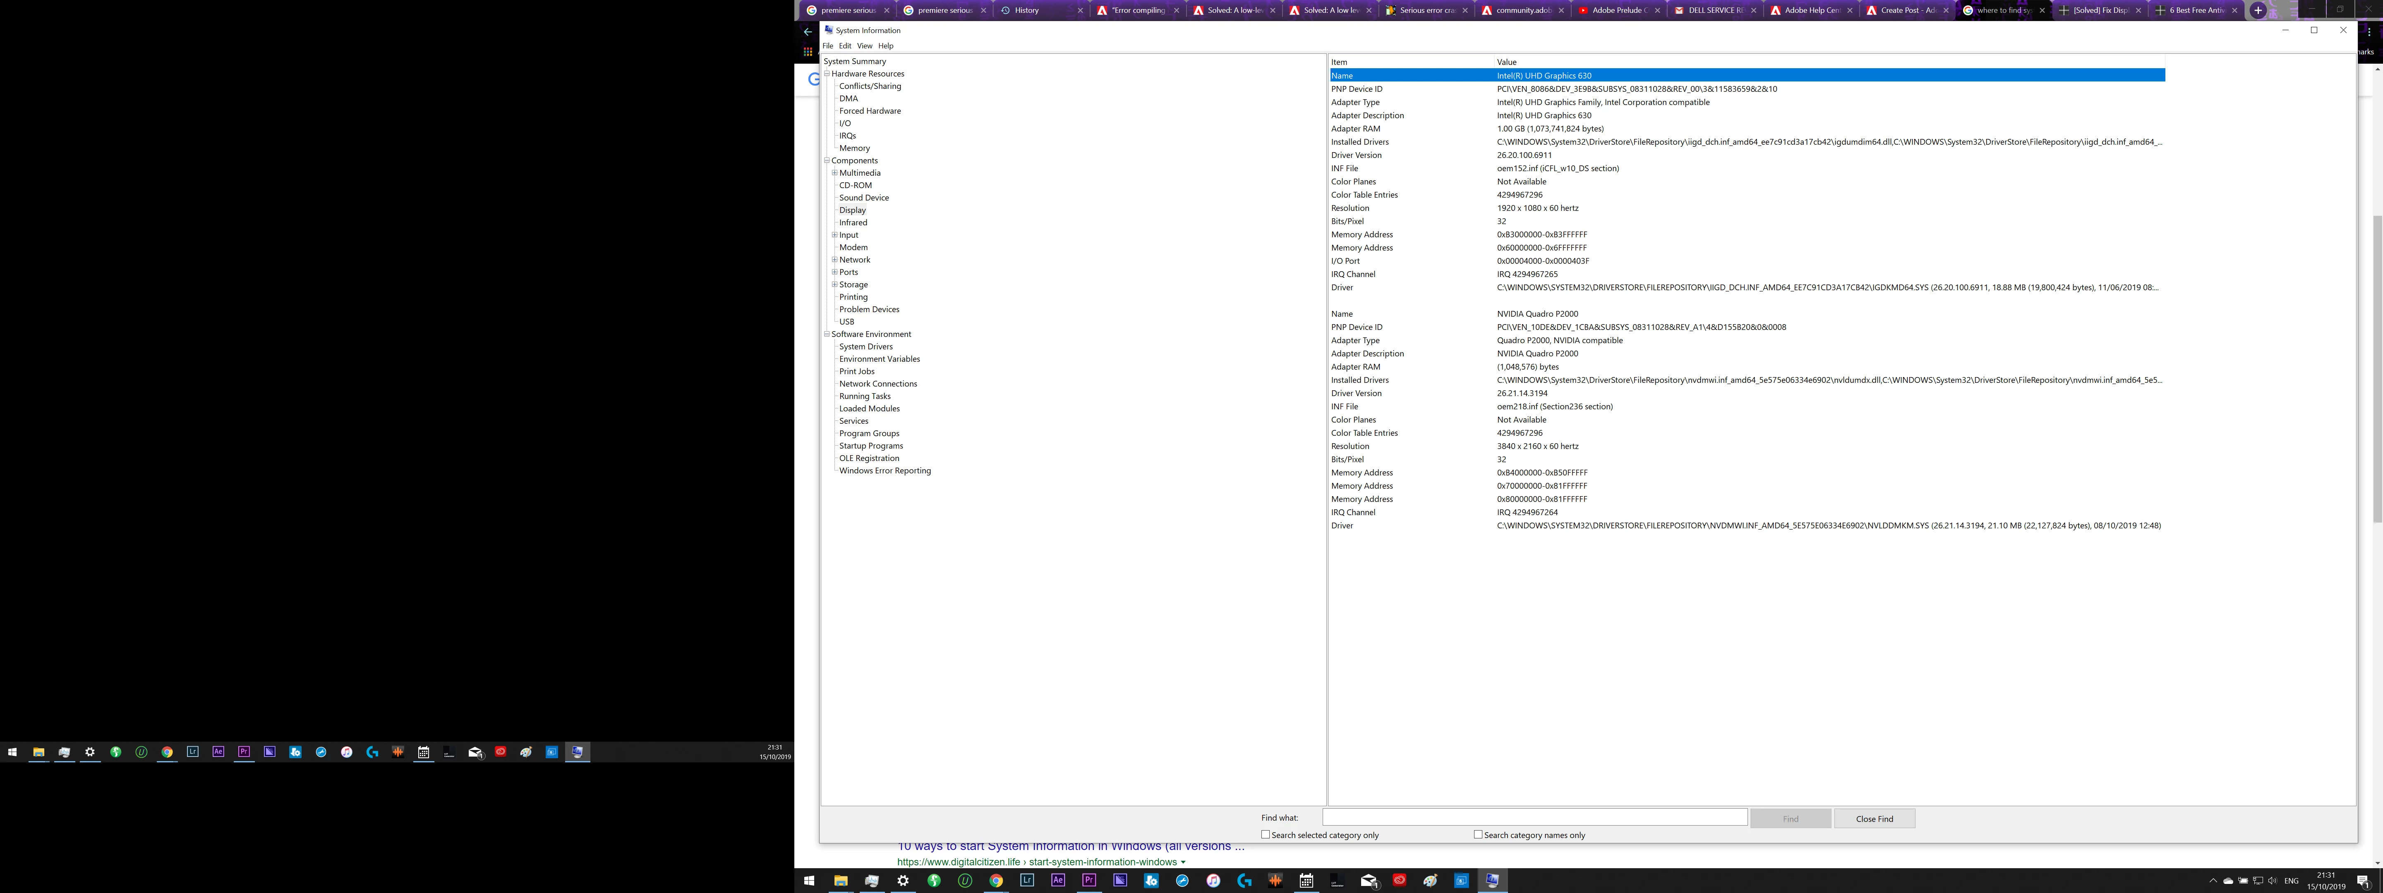Image resolution: width=2383 pixels, height=893 pixels.
Task: Expand the Multimedia tree node
Action: coord(834,173)
